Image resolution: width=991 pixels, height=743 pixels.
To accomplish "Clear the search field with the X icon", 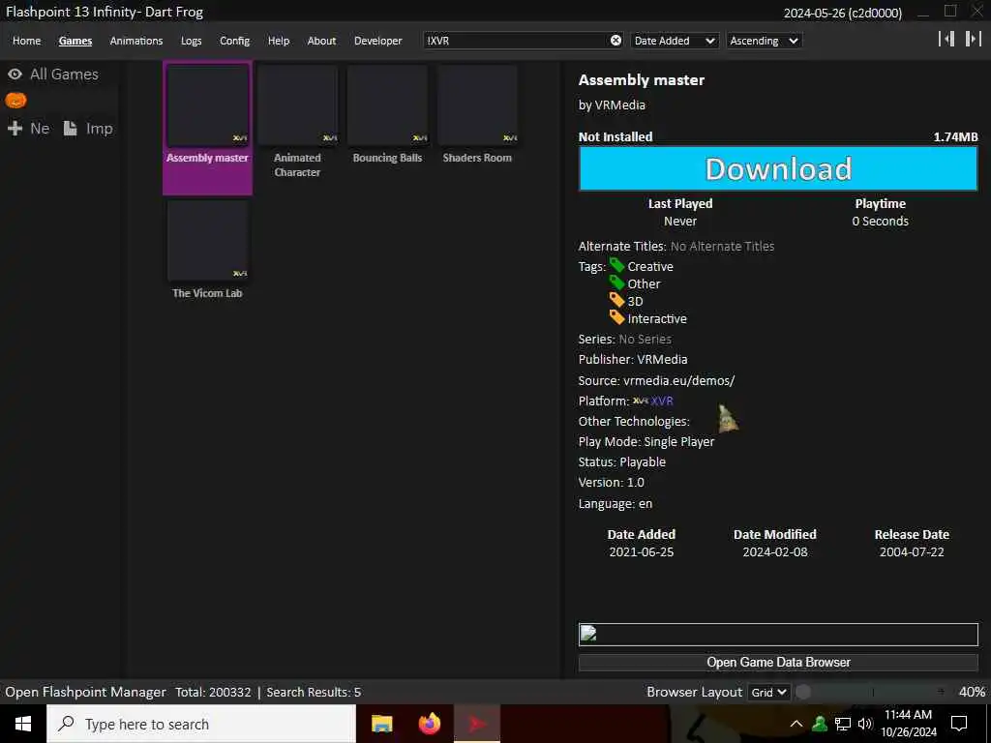I will pyautogui.click(x=616, y=41).
